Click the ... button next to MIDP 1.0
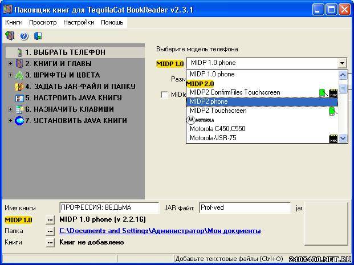This screenshot has width=354, height=265. coord(50,219)
